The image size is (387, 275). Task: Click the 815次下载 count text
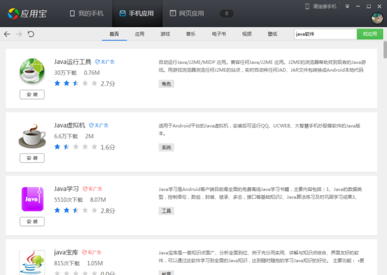(x=67, y=263)
